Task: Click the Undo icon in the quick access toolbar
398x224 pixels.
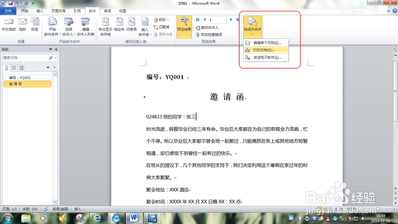Action: [17, 3]
